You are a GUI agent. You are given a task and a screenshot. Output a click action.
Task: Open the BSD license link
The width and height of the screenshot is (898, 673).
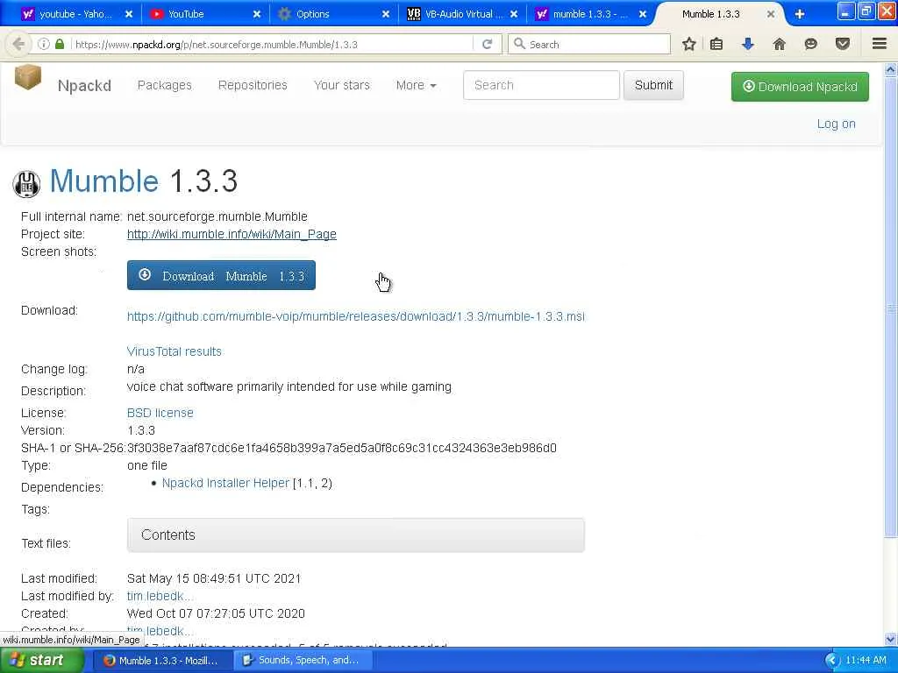[160, 413]
